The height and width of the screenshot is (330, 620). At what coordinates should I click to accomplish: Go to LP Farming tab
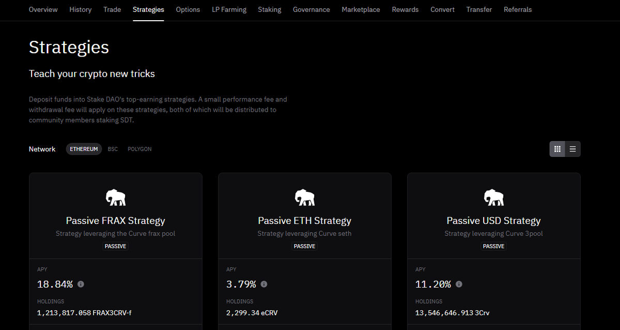coord(229,10)
